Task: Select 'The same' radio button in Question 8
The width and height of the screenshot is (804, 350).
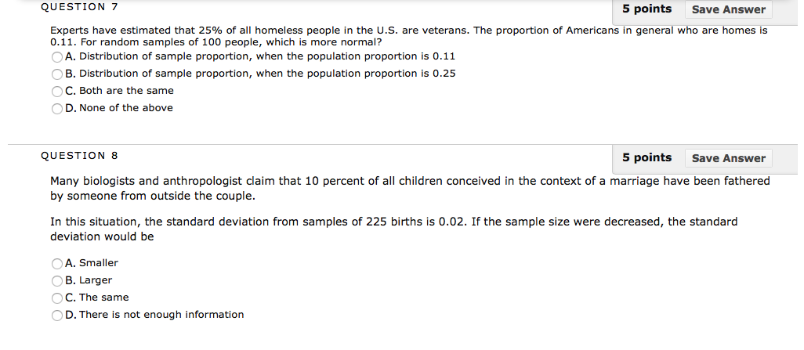Action: click(x=57, y=298)
